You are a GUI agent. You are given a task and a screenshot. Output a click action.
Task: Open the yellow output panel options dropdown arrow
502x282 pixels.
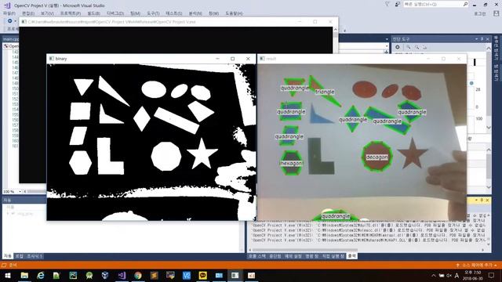[x=476, y=201]
